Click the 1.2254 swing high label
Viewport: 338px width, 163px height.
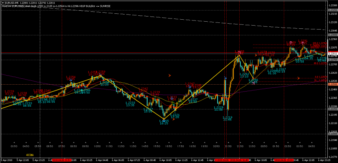71,78
